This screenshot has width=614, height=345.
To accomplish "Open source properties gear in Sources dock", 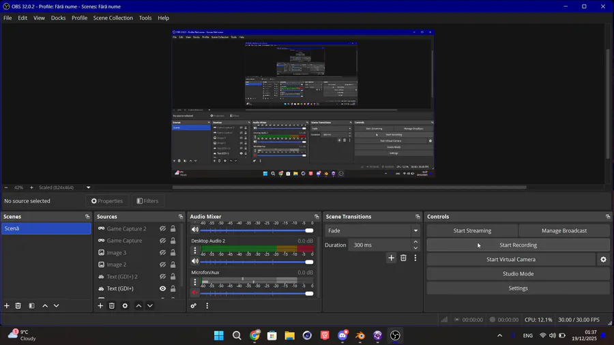I will (x=125, y=305).
